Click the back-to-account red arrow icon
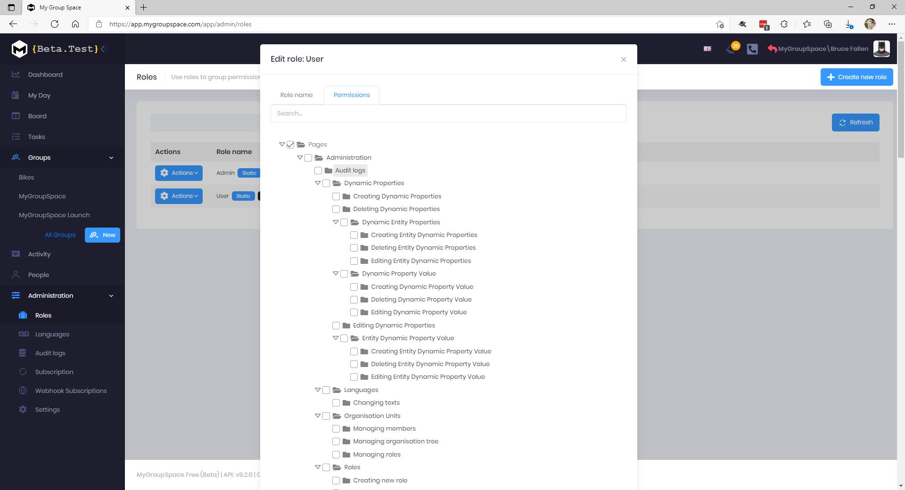The image size is (905, 490). coord(772,49)
